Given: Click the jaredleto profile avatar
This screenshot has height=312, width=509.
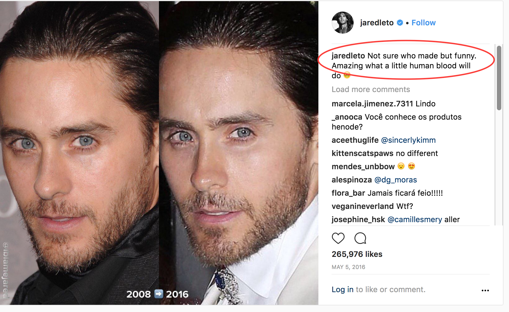Looking at the screenshot, I should [342, 23].
